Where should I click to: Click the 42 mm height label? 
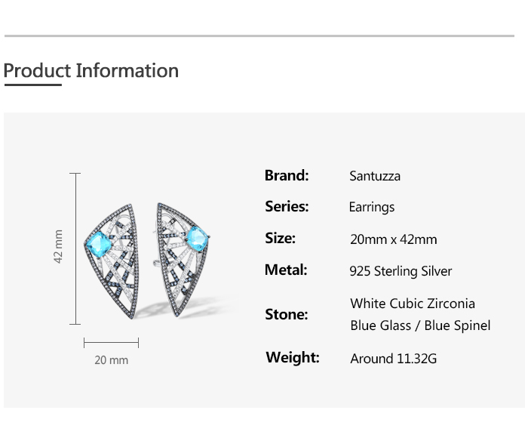[x=59, y=247]
